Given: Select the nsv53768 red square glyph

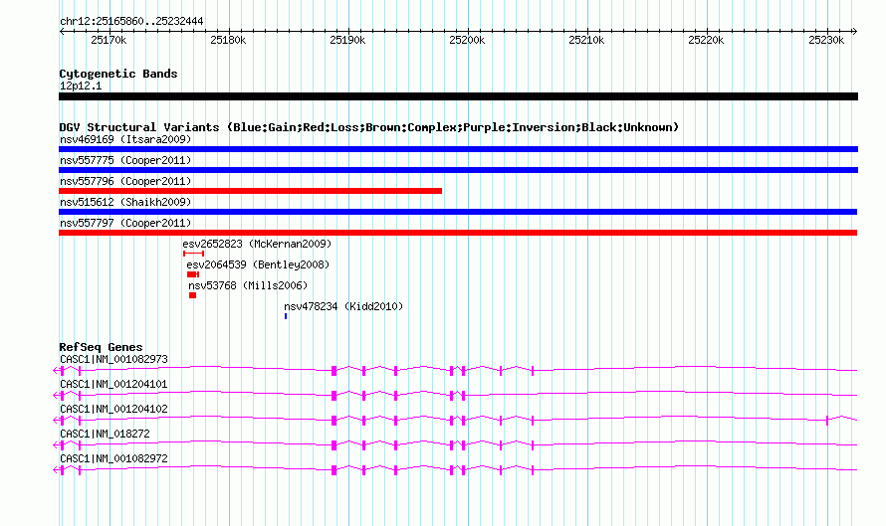Looking at the screenshot, I should pyautogui.click(x=193, y=295).
